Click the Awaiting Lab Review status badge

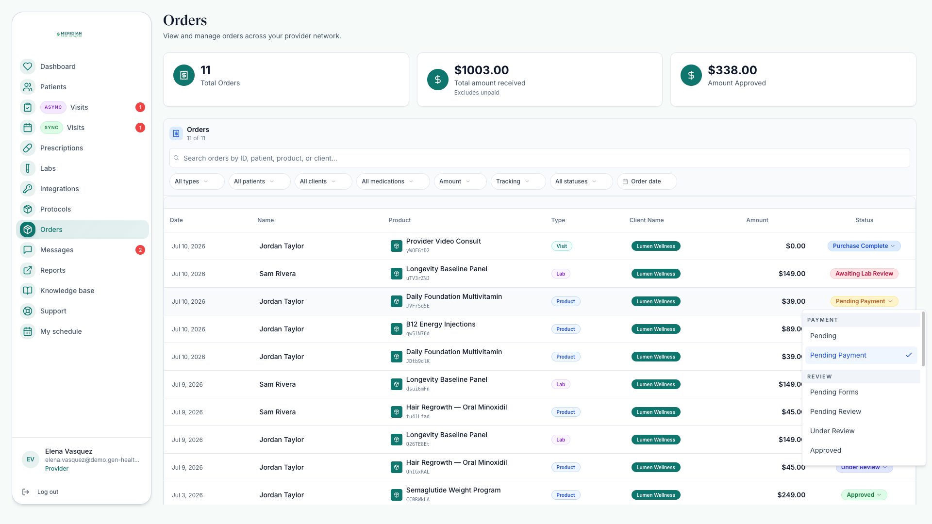point(864,274)
